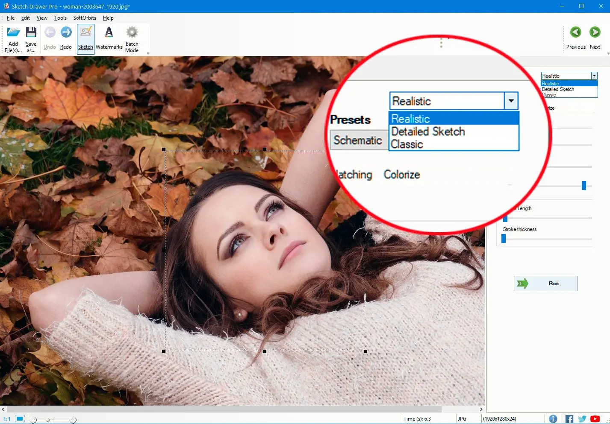Go to the Next image with the green arrow
This screenshot has width=610, height=424.
click(x=595, y=32)
